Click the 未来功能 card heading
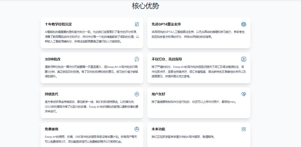This screenshot has height=147, width=301. pos(158,129)
